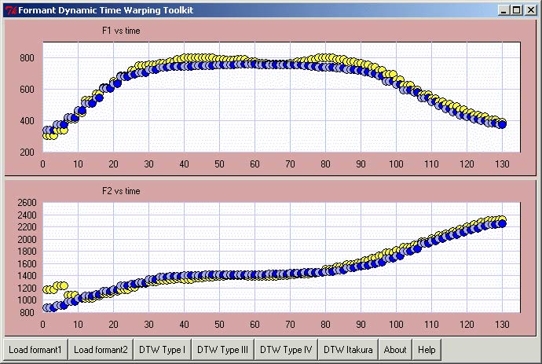This screenshot has height=364, width=542.
Task: Close the Formant Dynamic Time Warping window
Action: pos(529,10)
